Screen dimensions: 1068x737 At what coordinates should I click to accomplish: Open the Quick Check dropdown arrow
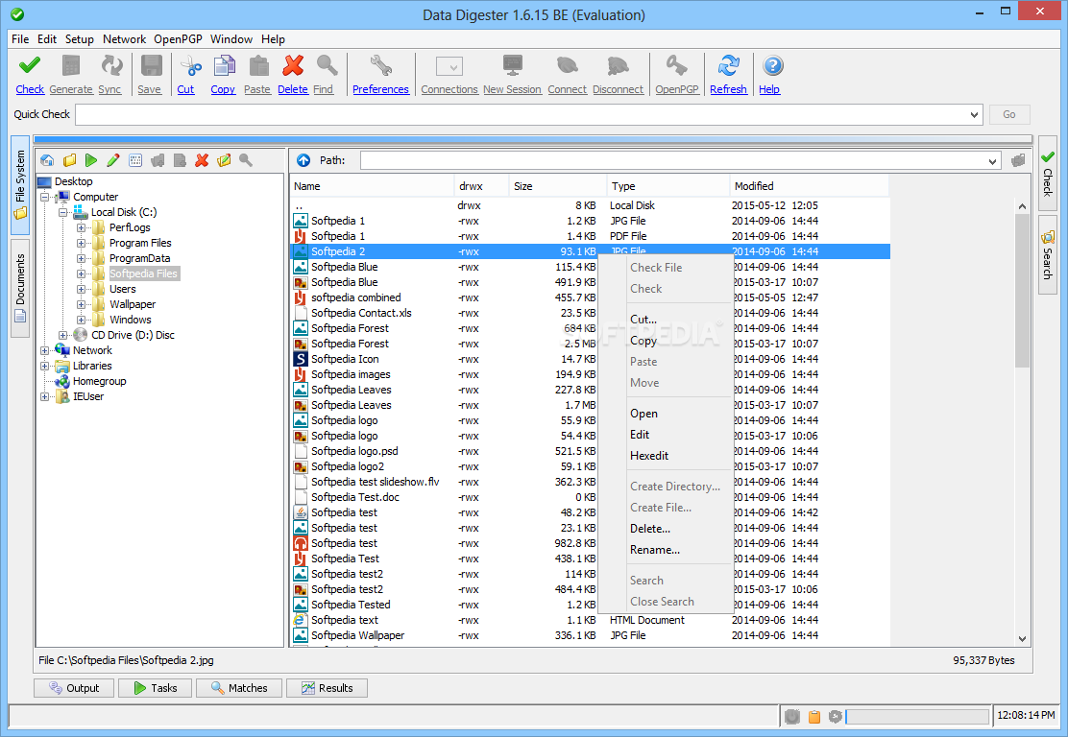click(974, 114)
